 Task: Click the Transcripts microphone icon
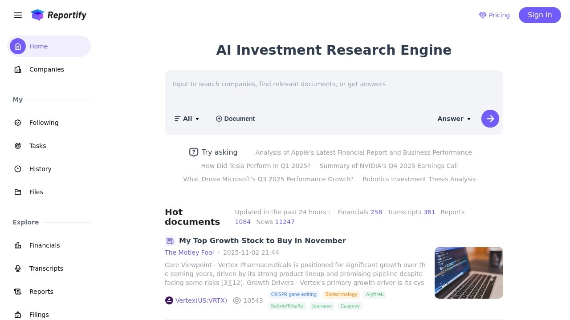pos(18,268)
